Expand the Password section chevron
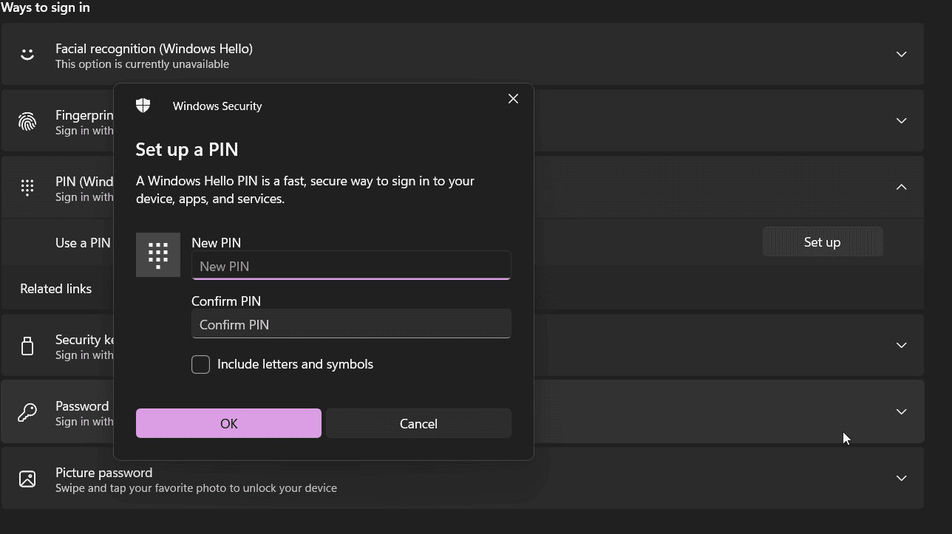This screenshot has width=952, height=534. [x=901, y=412]
